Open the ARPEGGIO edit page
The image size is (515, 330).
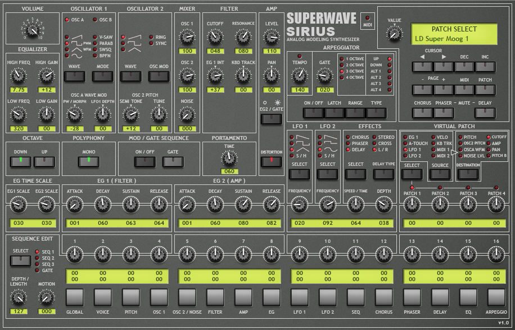pos(496,297)
